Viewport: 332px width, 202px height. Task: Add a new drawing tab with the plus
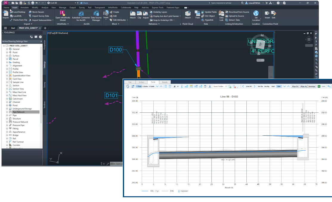click(45, 28)
